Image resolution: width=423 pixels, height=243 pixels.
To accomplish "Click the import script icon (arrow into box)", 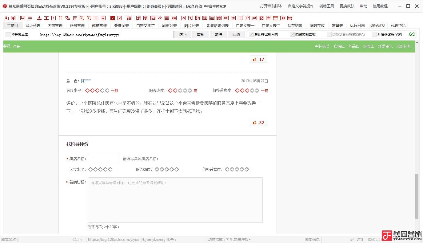I will coord(6,18).
